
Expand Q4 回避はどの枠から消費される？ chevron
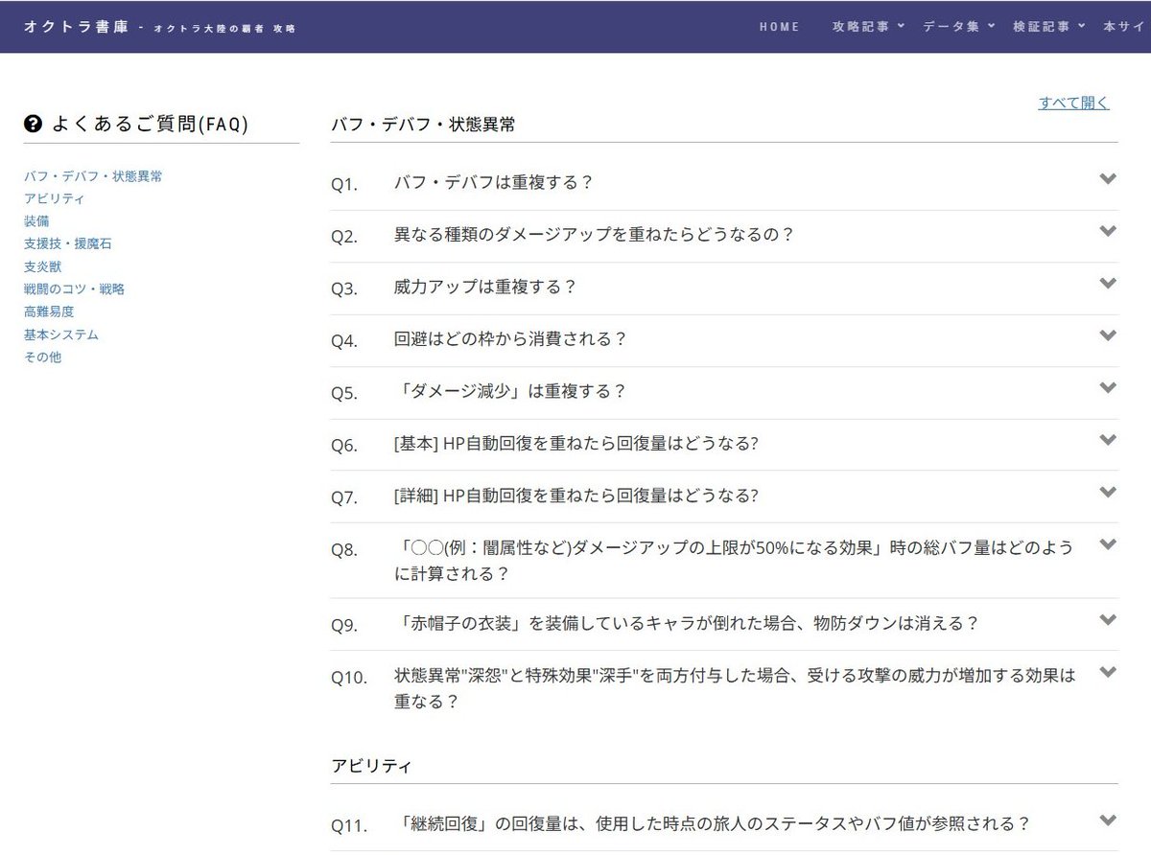tap(1108, 335)
